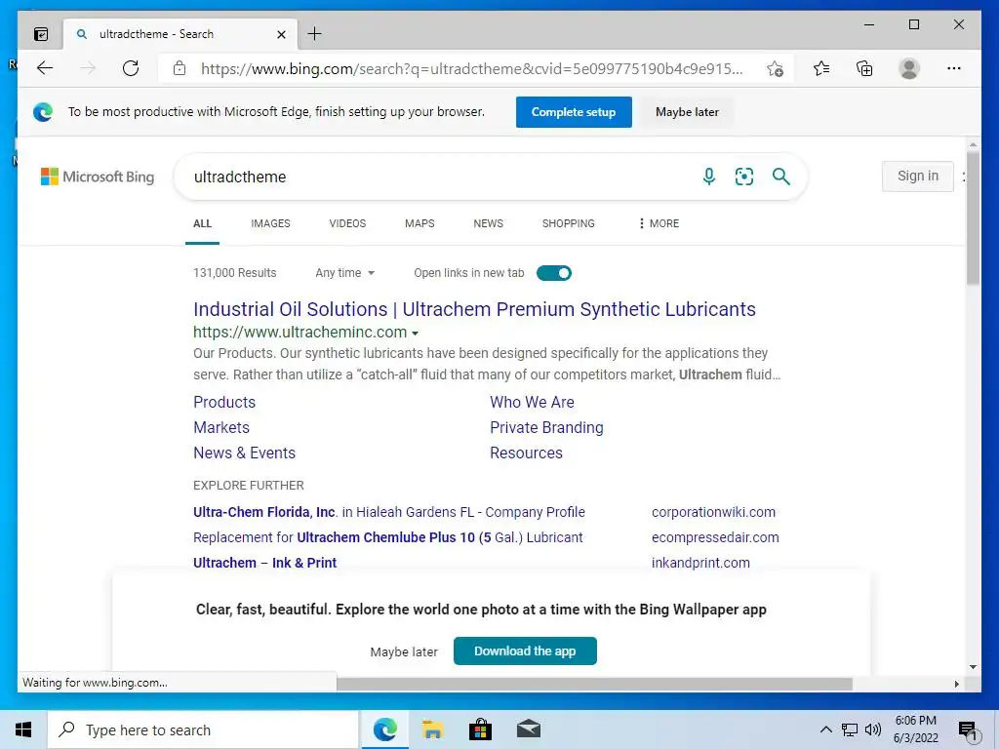Click the Complete setup button
The width and height of the screenshot is (999, 749).
(x=574, y=112)
